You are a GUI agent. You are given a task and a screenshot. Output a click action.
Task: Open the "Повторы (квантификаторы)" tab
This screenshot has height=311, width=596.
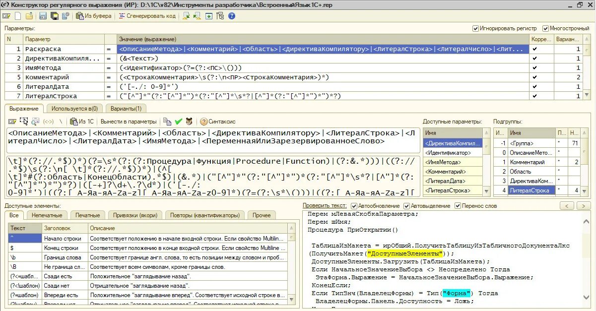tap(204, 215)
